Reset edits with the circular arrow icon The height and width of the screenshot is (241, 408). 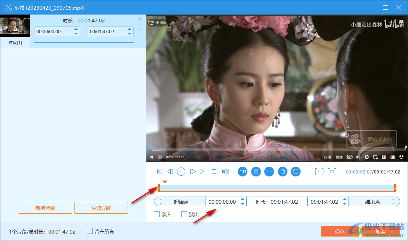(x=296, y=172)
